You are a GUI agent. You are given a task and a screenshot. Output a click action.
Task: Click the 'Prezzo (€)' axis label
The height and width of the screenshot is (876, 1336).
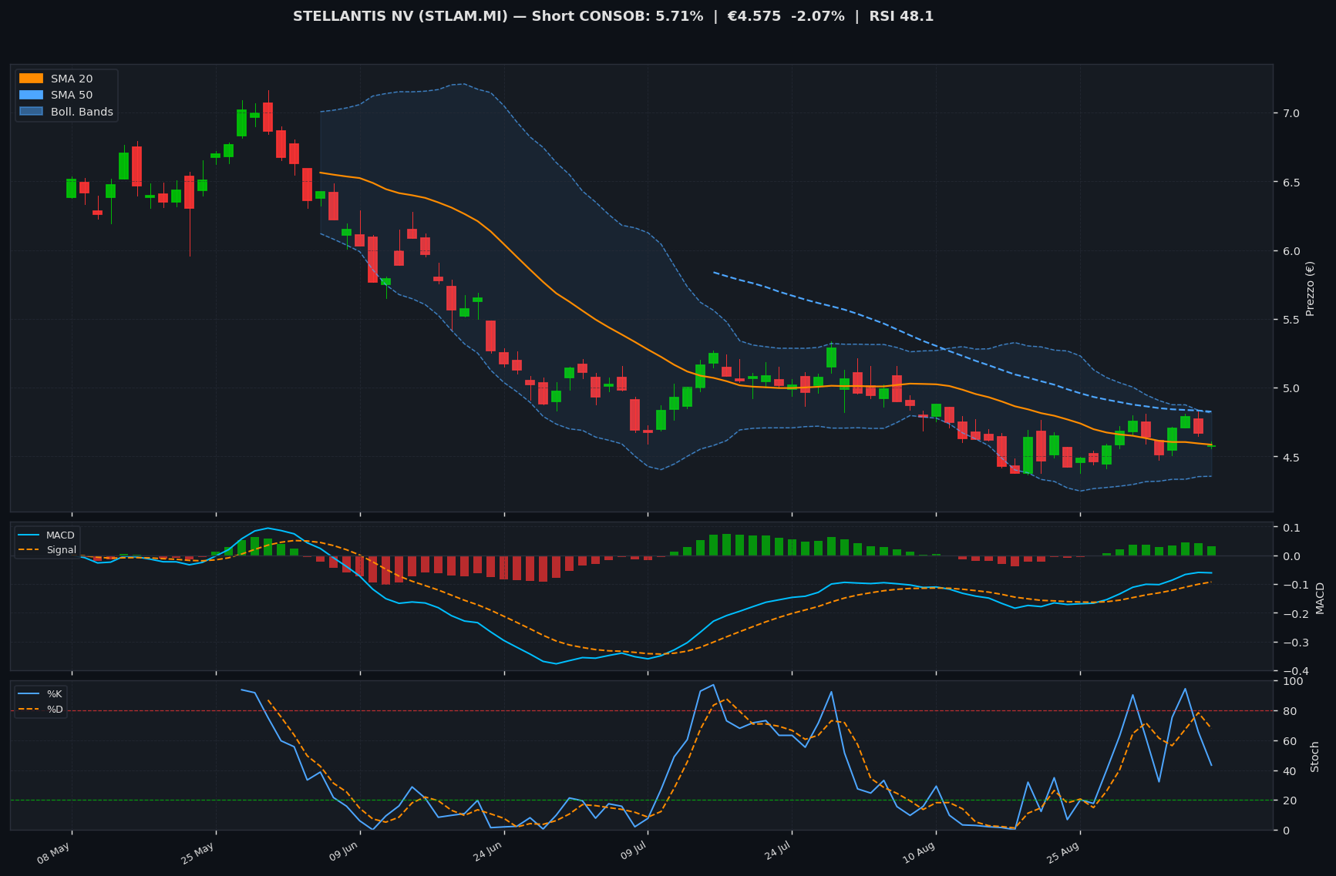click(1310, 288)
